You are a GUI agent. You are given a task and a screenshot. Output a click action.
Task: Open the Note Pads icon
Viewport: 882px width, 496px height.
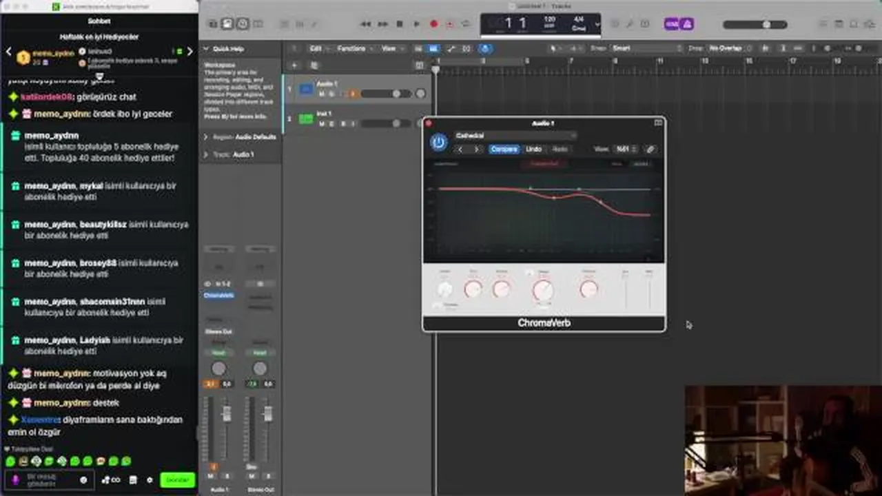839,24
